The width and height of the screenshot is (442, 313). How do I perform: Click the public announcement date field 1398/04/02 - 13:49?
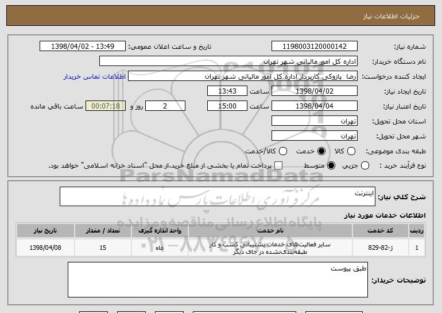click(83, 47)
